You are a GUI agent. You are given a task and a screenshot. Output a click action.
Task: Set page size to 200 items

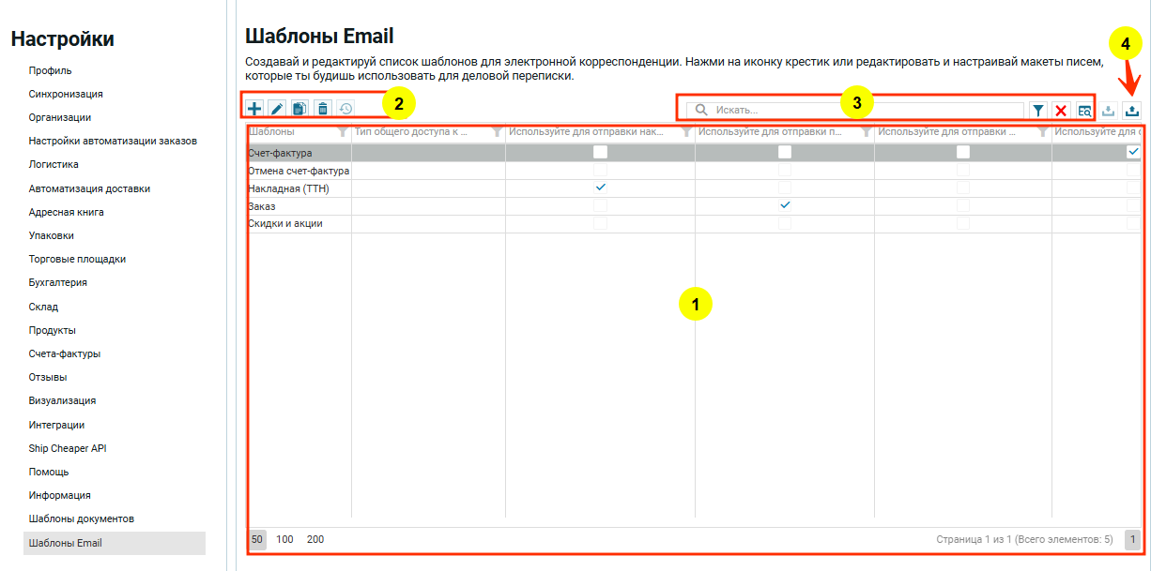click(315, 539)
